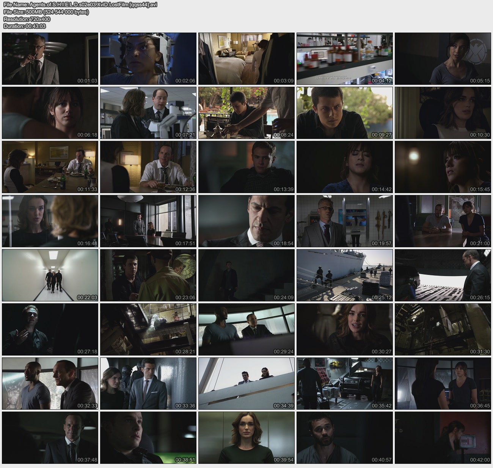Click the lab shelf bottles frame at 00:04:12
This screenshot has width=493, height=468.
[x=345, y=59]
